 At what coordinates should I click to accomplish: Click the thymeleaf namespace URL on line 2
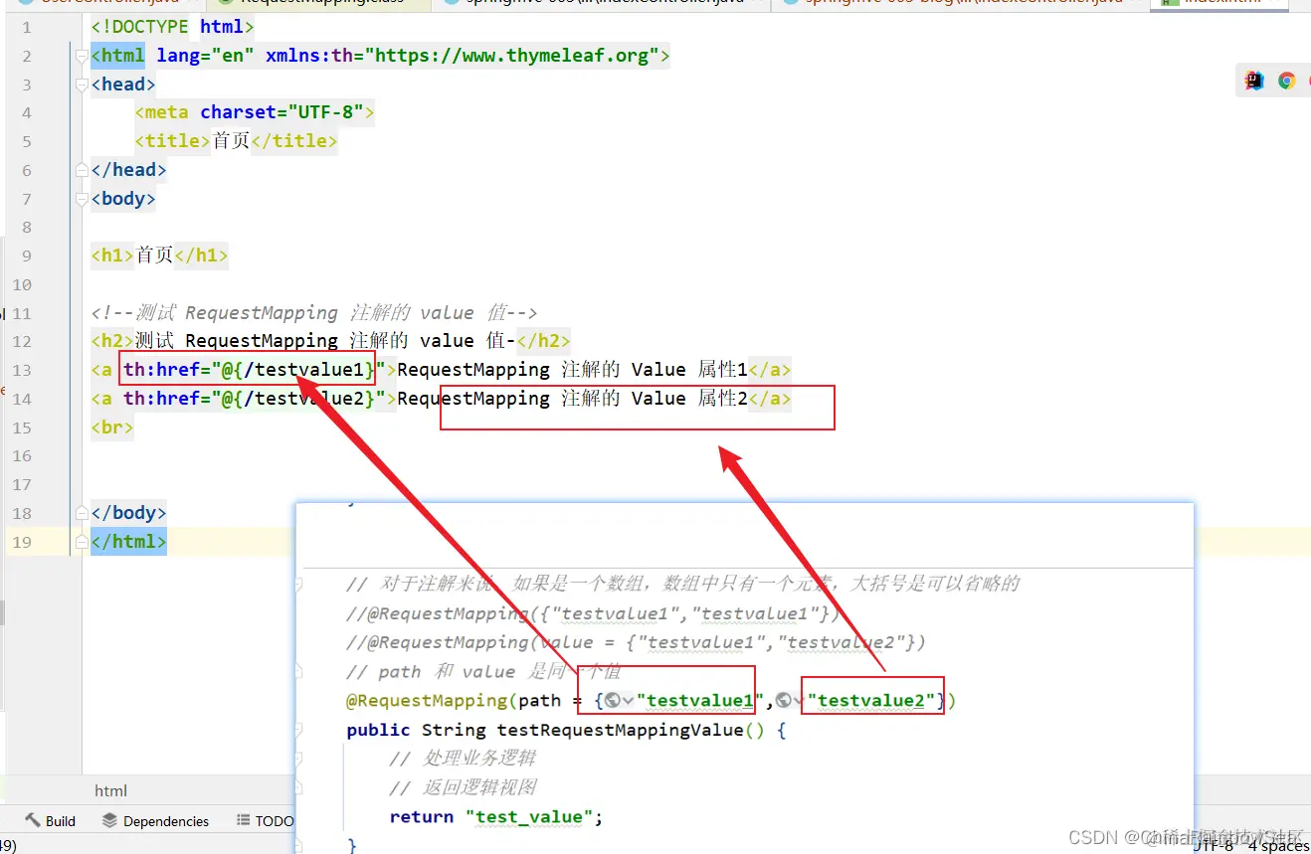512,56
